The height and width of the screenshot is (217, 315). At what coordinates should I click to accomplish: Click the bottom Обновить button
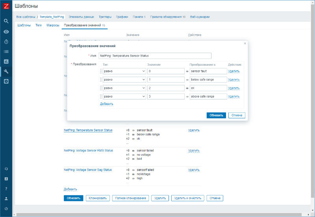pos(74,198)
